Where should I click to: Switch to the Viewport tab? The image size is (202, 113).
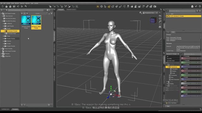(x=61, y=10)
